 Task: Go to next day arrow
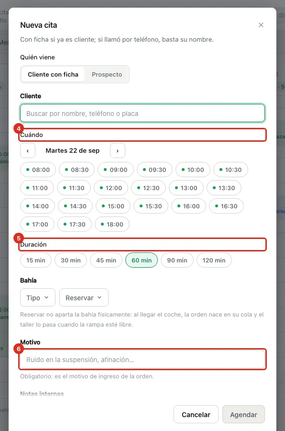click(x=118, y=151)
